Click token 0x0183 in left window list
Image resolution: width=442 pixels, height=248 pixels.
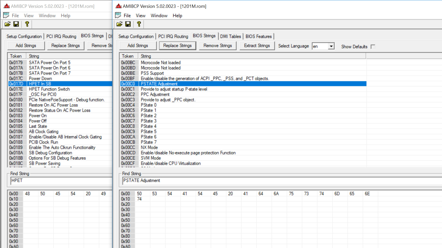coord(16,116)
